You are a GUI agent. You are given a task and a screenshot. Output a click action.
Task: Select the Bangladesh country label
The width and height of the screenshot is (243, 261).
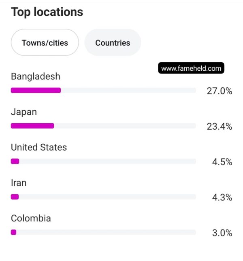pyautogui.click(x=36, y=76)
